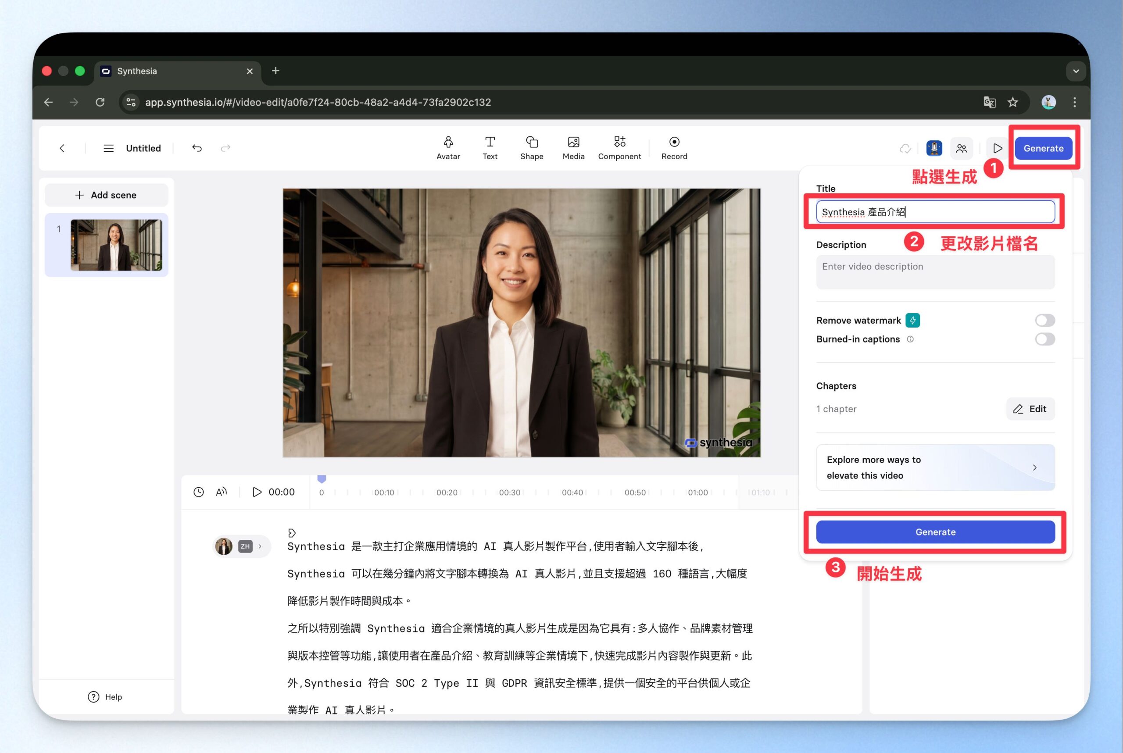Open Chrome tab search dropdown arrow
The width and height of the screenshot is (1123, 753).
pyautogui.click(x=1076, y=71)
